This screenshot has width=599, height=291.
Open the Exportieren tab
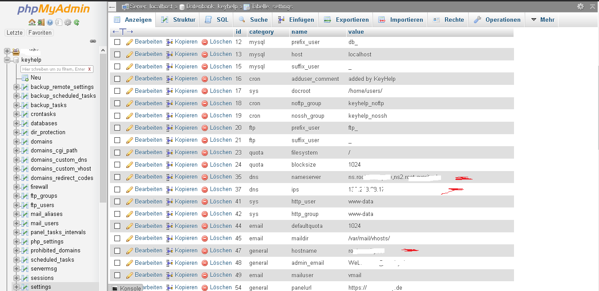347,20
